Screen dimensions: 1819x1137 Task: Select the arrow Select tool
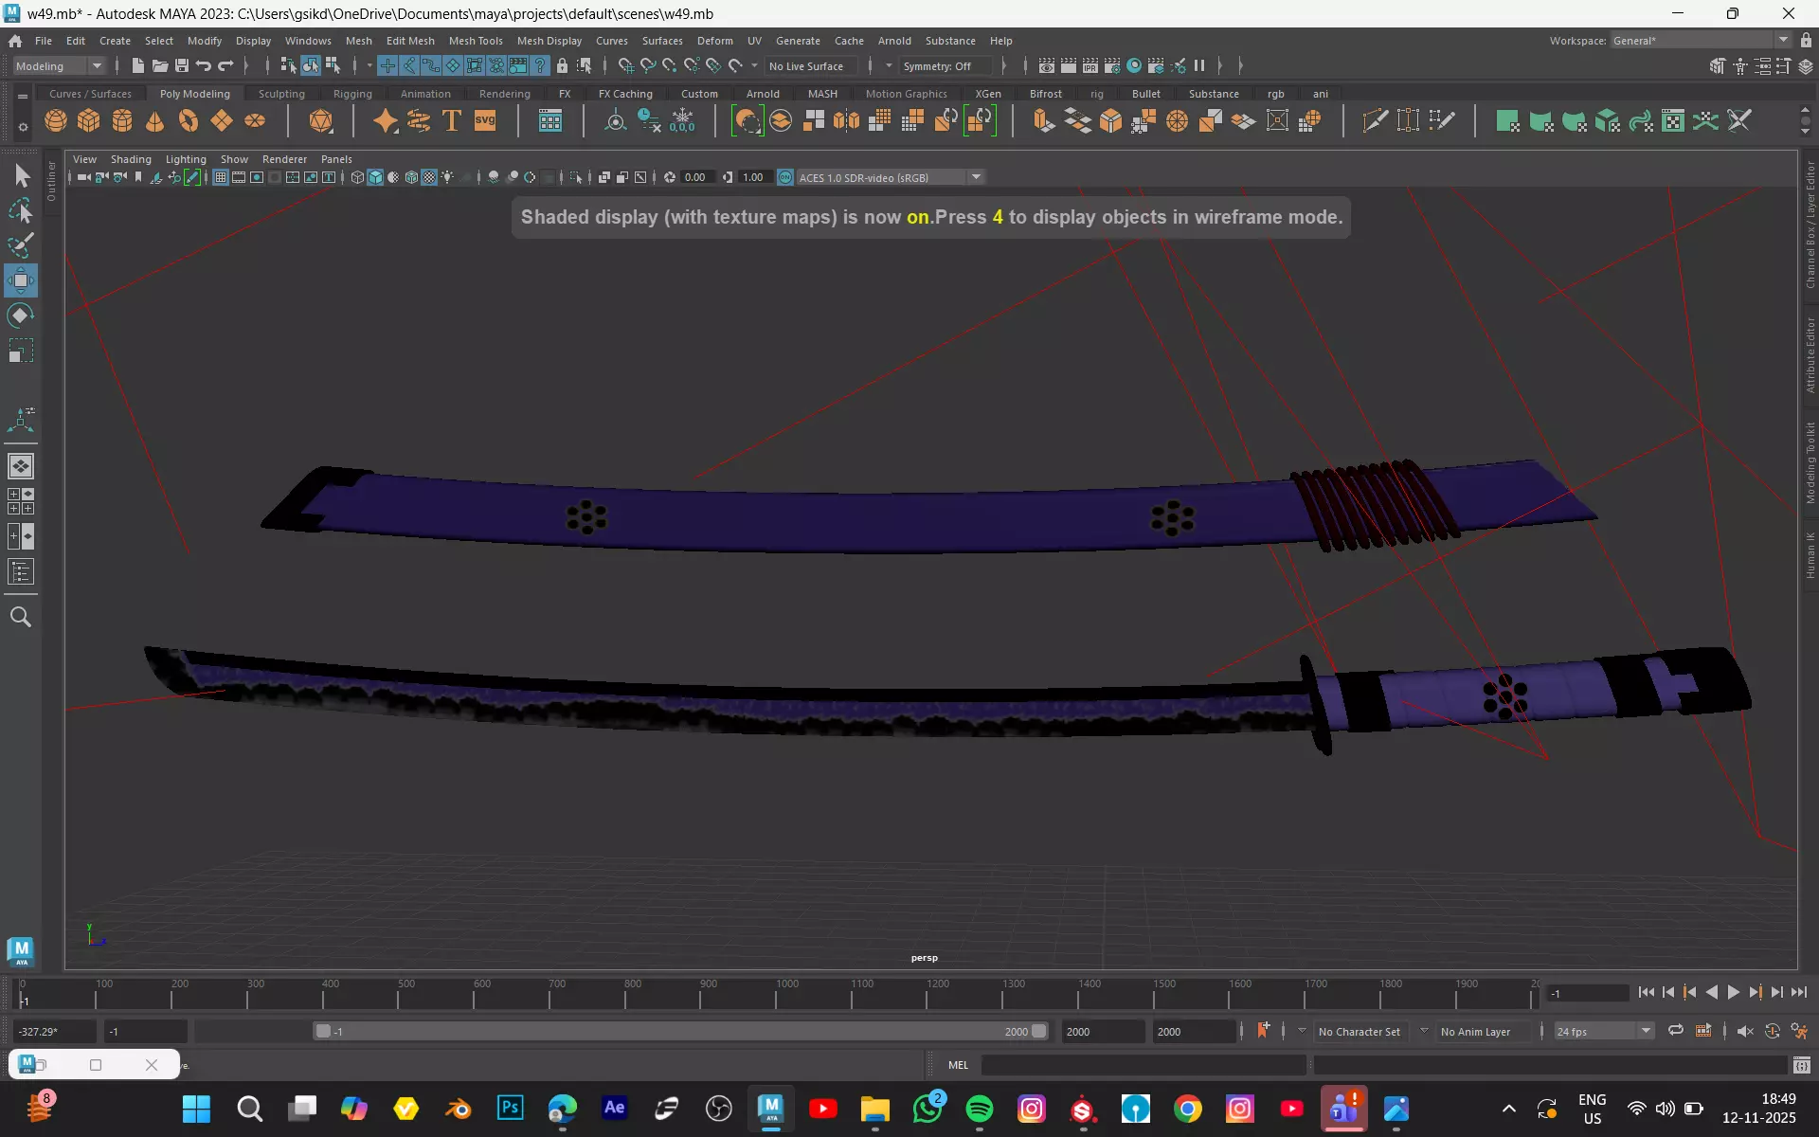pos(21,175)
